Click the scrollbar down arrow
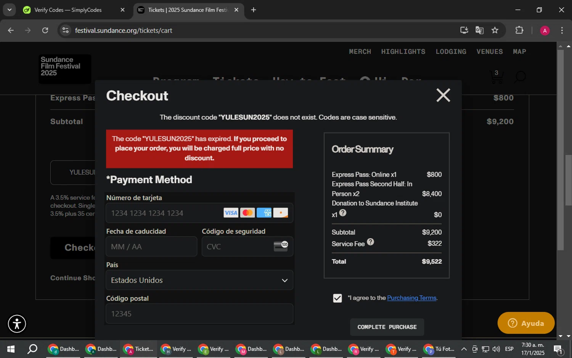Image resolution: width=572 pixels, height=358 pixels. (x=569, y=336)
